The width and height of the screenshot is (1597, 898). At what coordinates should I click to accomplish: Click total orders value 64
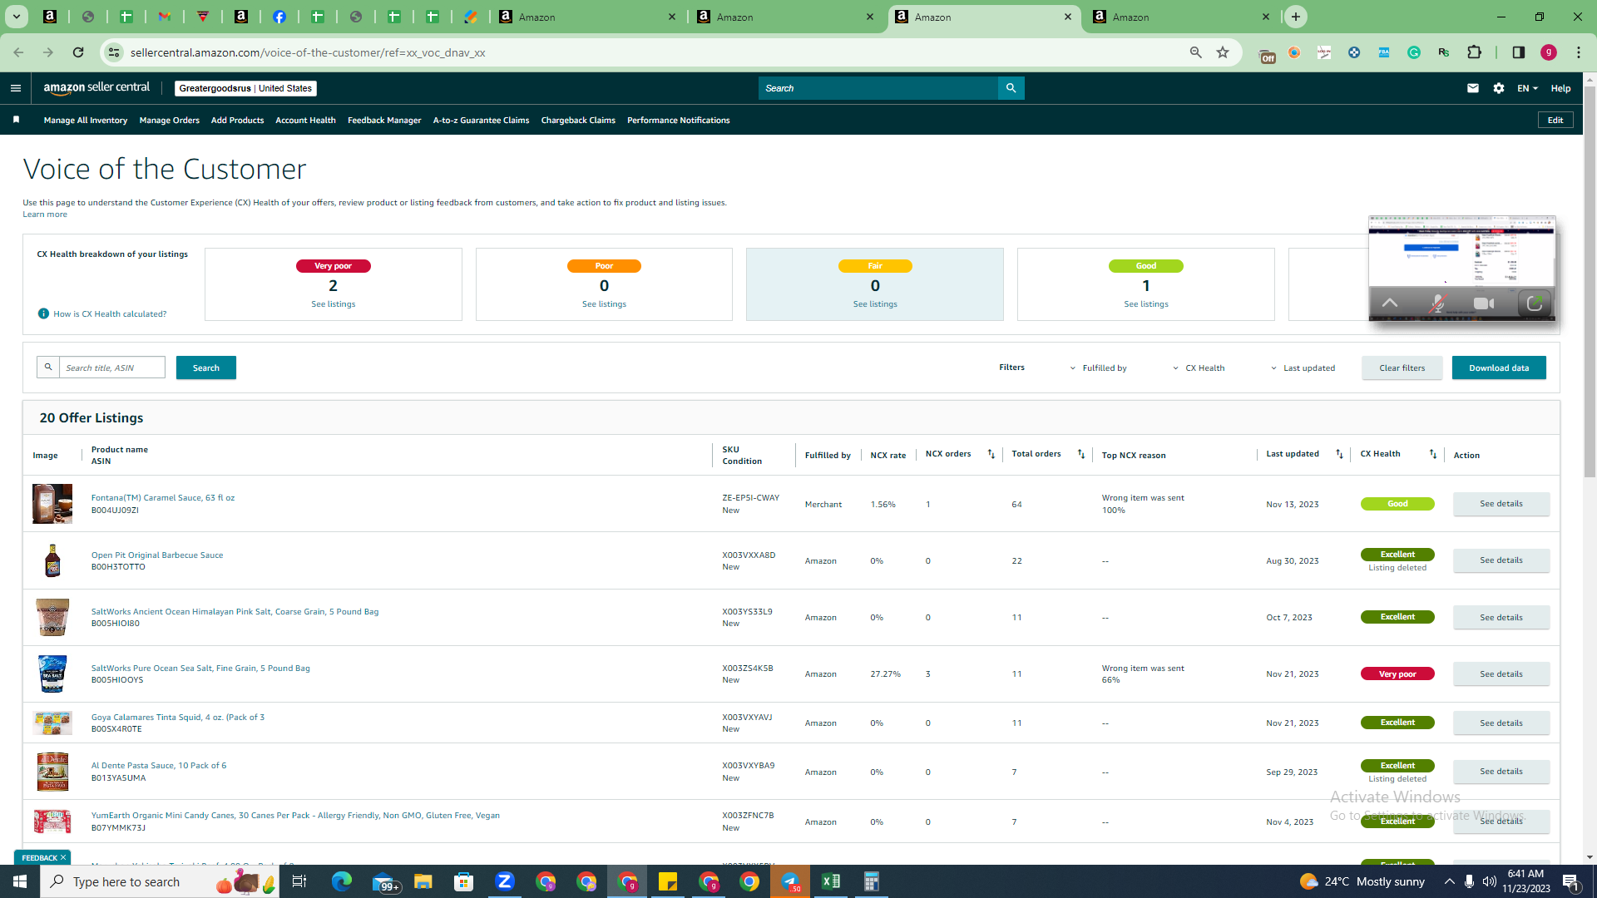1016,504
